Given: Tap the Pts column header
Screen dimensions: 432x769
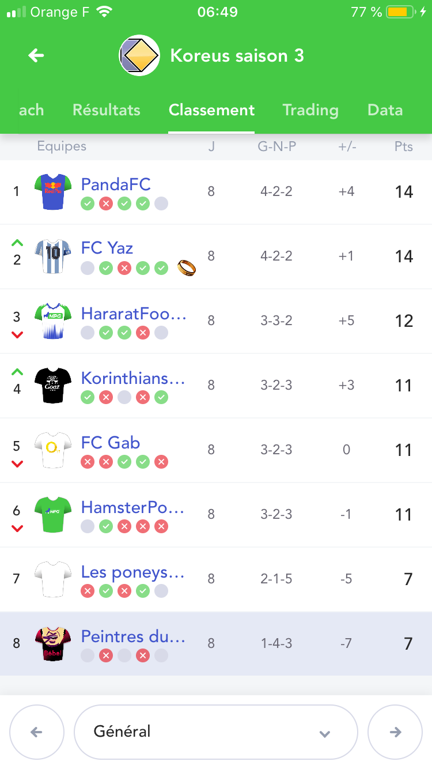Looking at the screenshot, I should pyautogui.click(x=404, y=146).
